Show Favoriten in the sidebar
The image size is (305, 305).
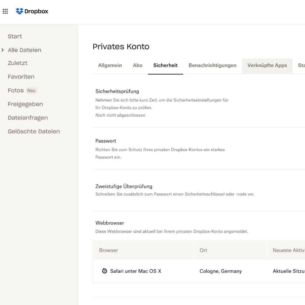[x=21, y=77]
